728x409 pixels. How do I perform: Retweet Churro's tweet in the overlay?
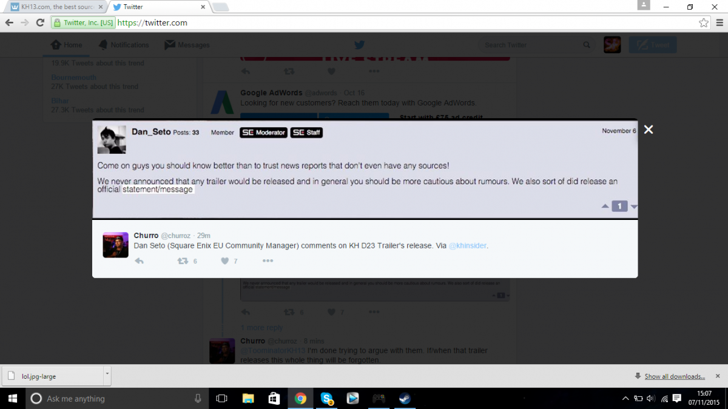(182, 261)
